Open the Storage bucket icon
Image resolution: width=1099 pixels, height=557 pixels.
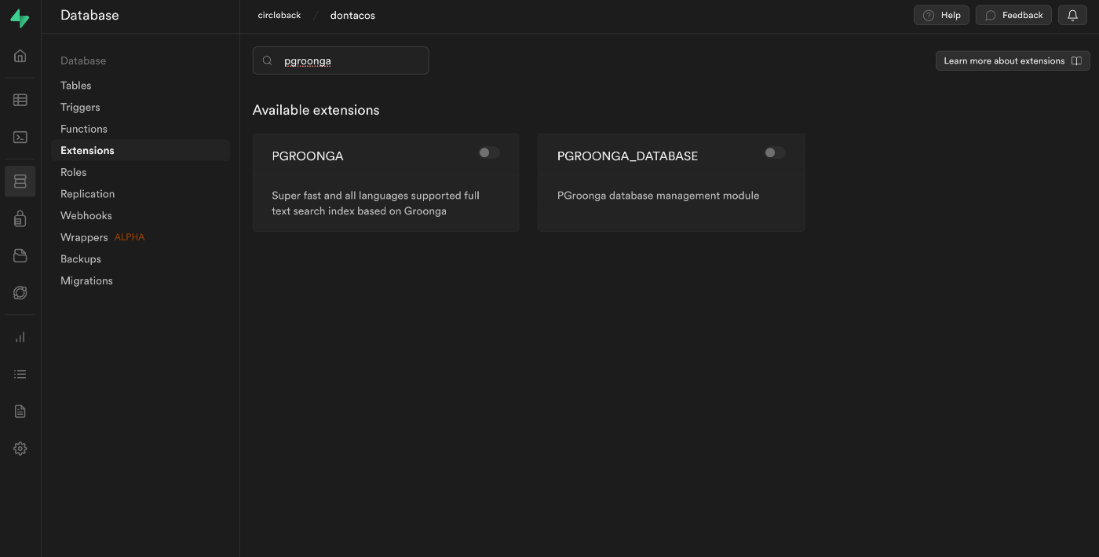(20, 255)
